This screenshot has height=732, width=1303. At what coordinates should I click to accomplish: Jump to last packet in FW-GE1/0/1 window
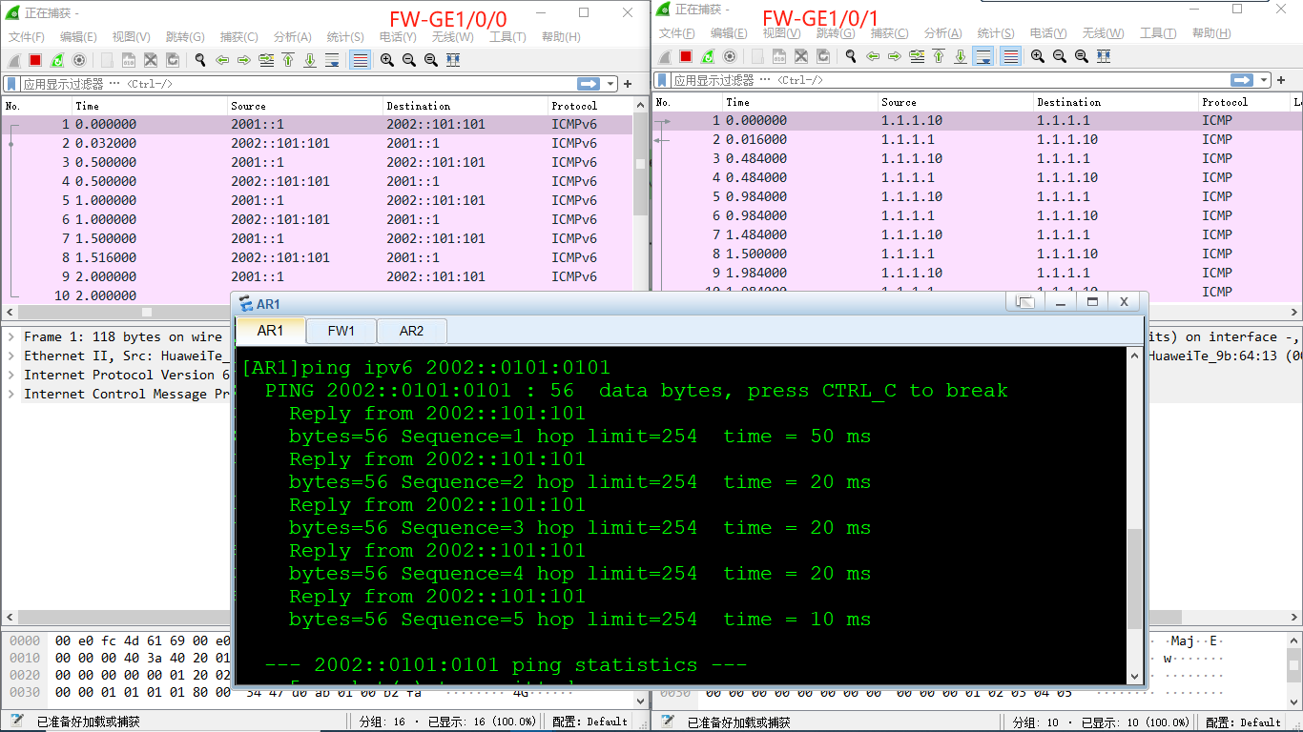(x=961, y=56)
